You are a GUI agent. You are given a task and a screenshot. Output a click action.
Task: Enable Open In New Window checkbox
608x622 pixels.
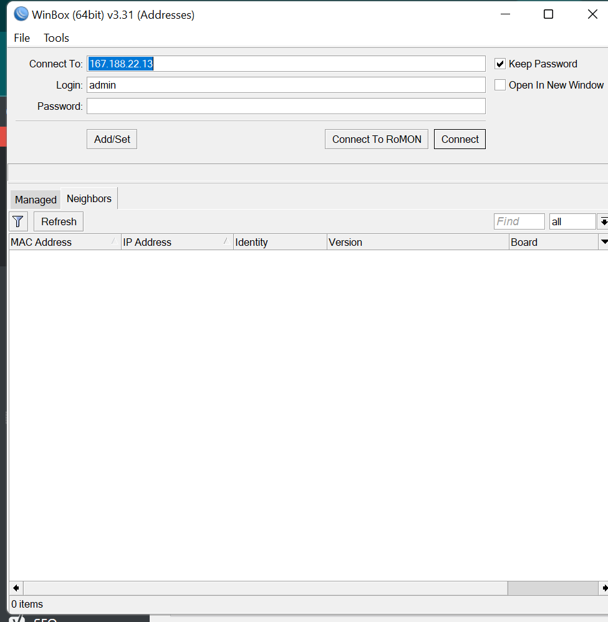pyautogui.click(x=499, y=85)
